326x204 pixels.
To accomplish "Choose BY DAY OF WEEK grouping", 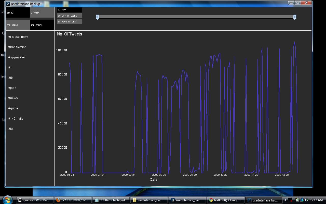I will coord(70,16).
